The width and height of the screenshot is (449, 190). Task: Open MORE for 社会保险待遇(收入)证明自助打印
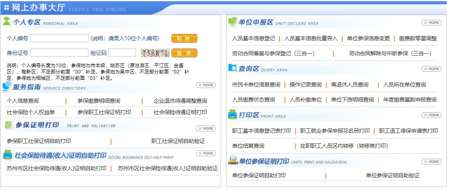[206, 153]
